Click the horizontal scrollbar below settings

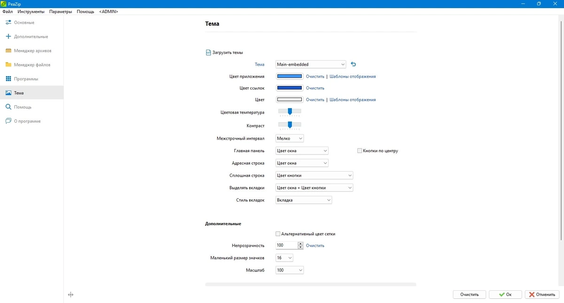point(311,284)
